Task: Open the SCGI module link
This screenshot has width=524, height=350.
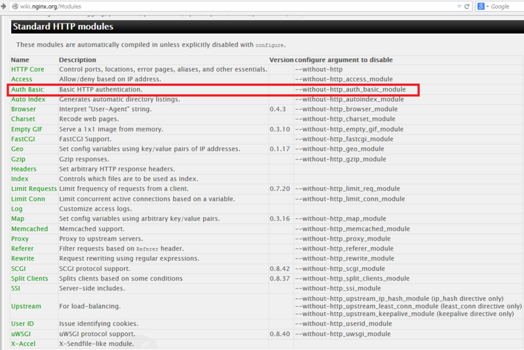Action: point(18,269)
